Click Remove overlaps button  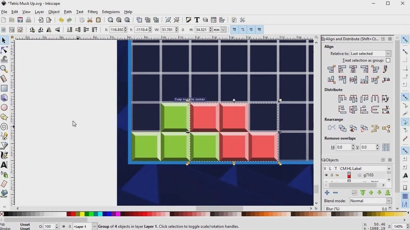(386, 147)
